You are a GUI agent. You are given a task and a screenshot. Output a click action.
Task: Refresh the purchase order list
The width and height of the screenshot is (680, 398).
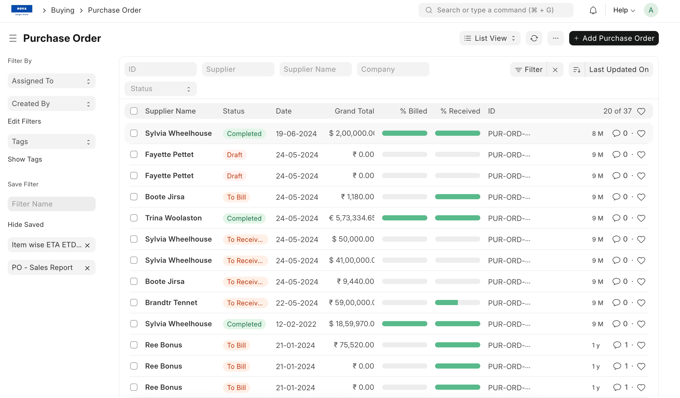[534, 38]
